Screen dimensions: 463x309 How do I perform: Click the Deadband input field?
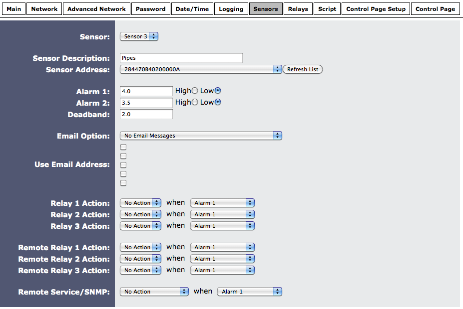(x=146, y=114)
